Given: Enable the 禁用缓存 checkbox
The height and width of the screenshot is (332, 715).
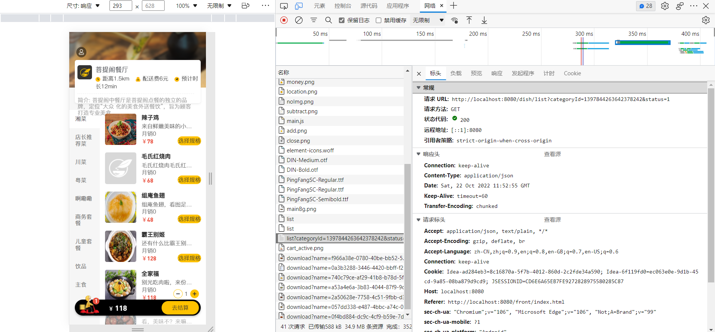Looking at the screenshot, I should [378, 20].
